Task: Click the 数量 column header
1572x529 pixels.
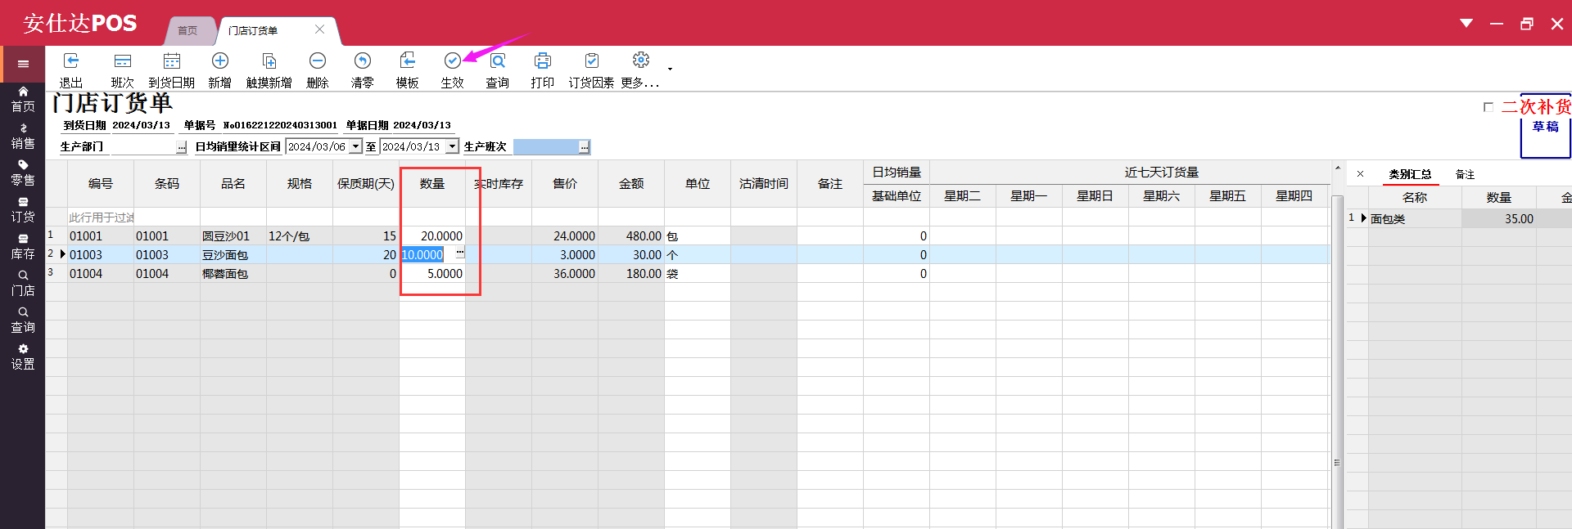Action: 432,184
